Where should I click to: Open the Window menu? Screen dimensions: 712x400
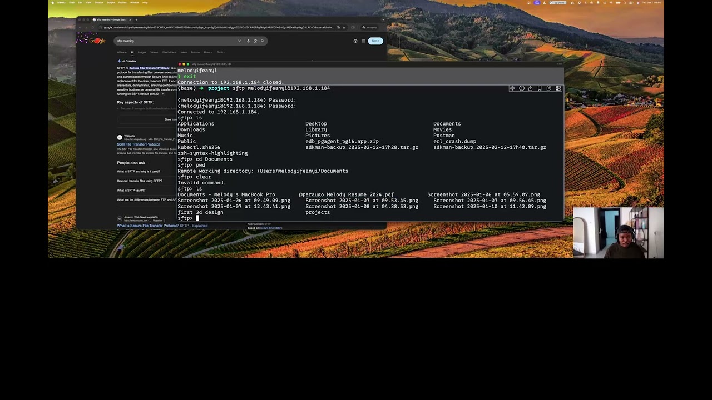135,3
